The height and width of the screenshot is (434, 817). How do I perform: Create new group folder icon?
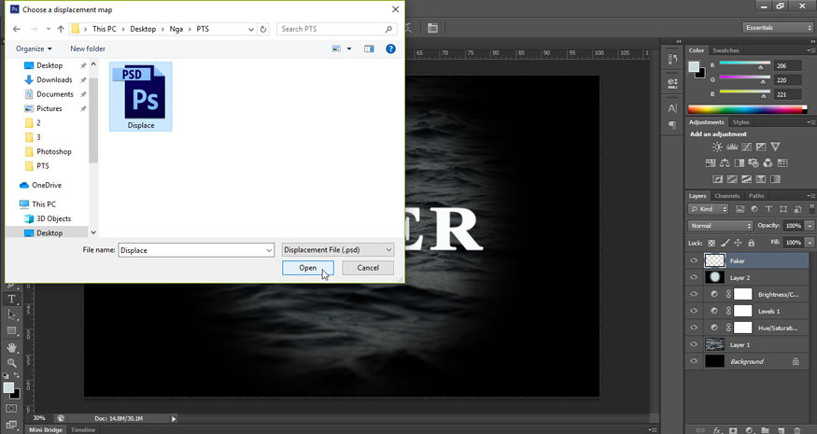(x=765, y=430)
